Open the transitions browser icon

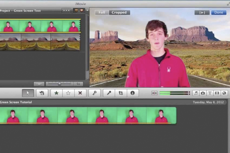(x=217, y=93)
